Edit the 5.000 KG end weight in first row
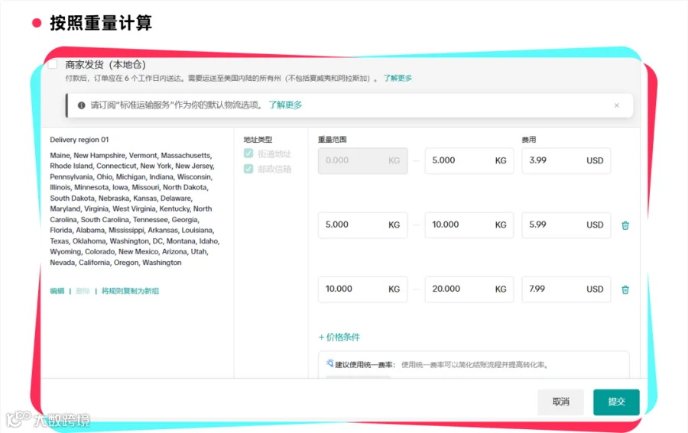688x433 pixels. click(469, 160)
